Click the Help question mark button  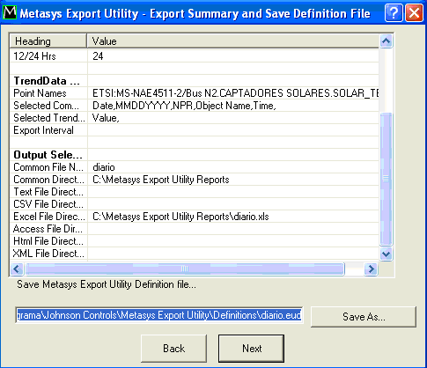(394, 13)
